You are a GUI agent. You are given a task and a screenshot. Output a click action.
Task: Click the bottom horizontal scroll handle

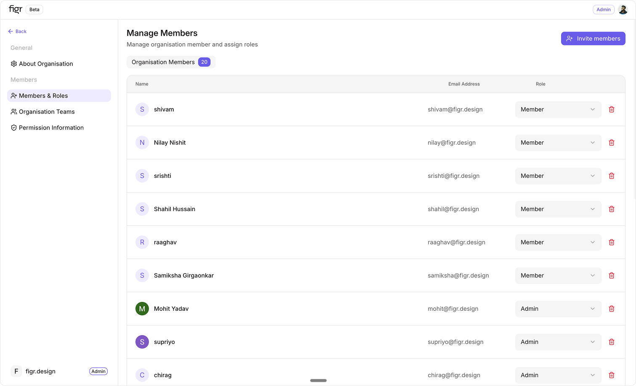[318, 381]
